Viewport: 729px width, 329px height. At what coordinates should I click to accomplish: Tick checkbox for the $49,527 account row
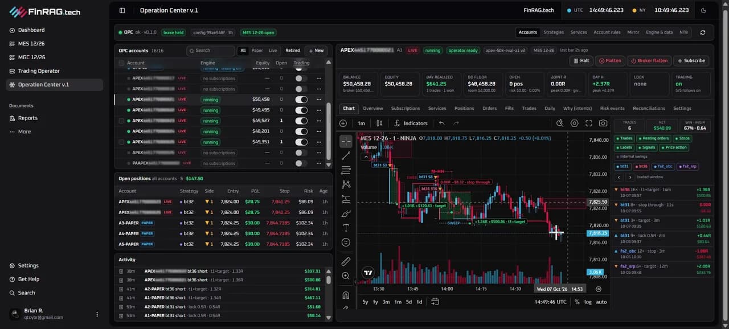coord(121,121)
